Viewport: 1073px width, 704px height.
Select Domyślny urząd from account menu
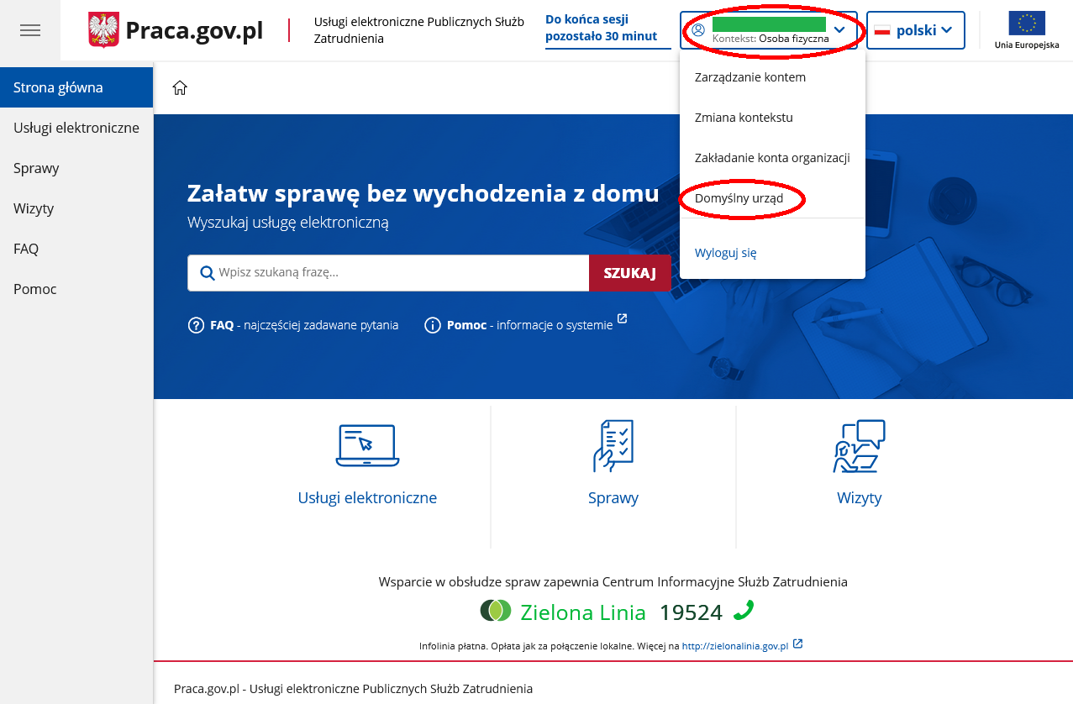pyautogui.click(x=739, y=198)
